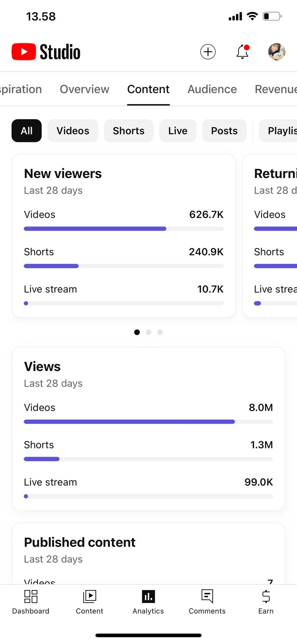Image resolution: width=297 pixels, height=643 pixels.
Task: Select the Analytics bottom nav icon
Action: coord(148,602)
